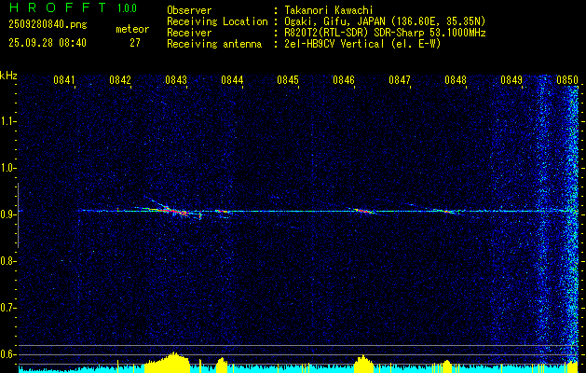
Task: Click the 1.0 kHz axis value
Action: (x=7, y=168)
